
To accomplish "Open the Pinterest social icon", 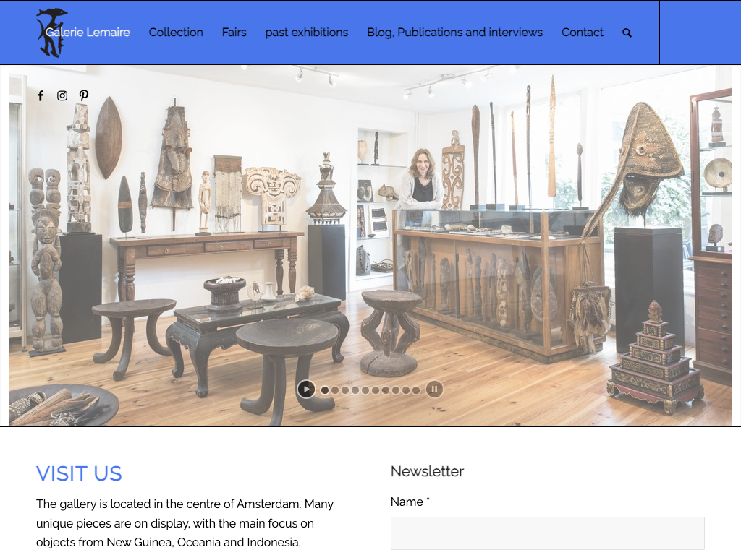I will (84, 96).
